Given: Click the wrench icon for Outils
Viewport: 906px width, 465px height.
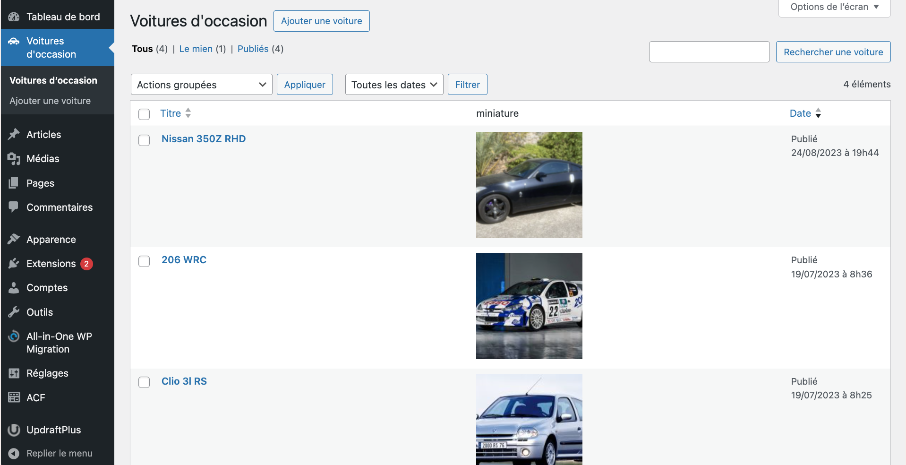Looking at the screenshot, I should click(14, 312).
